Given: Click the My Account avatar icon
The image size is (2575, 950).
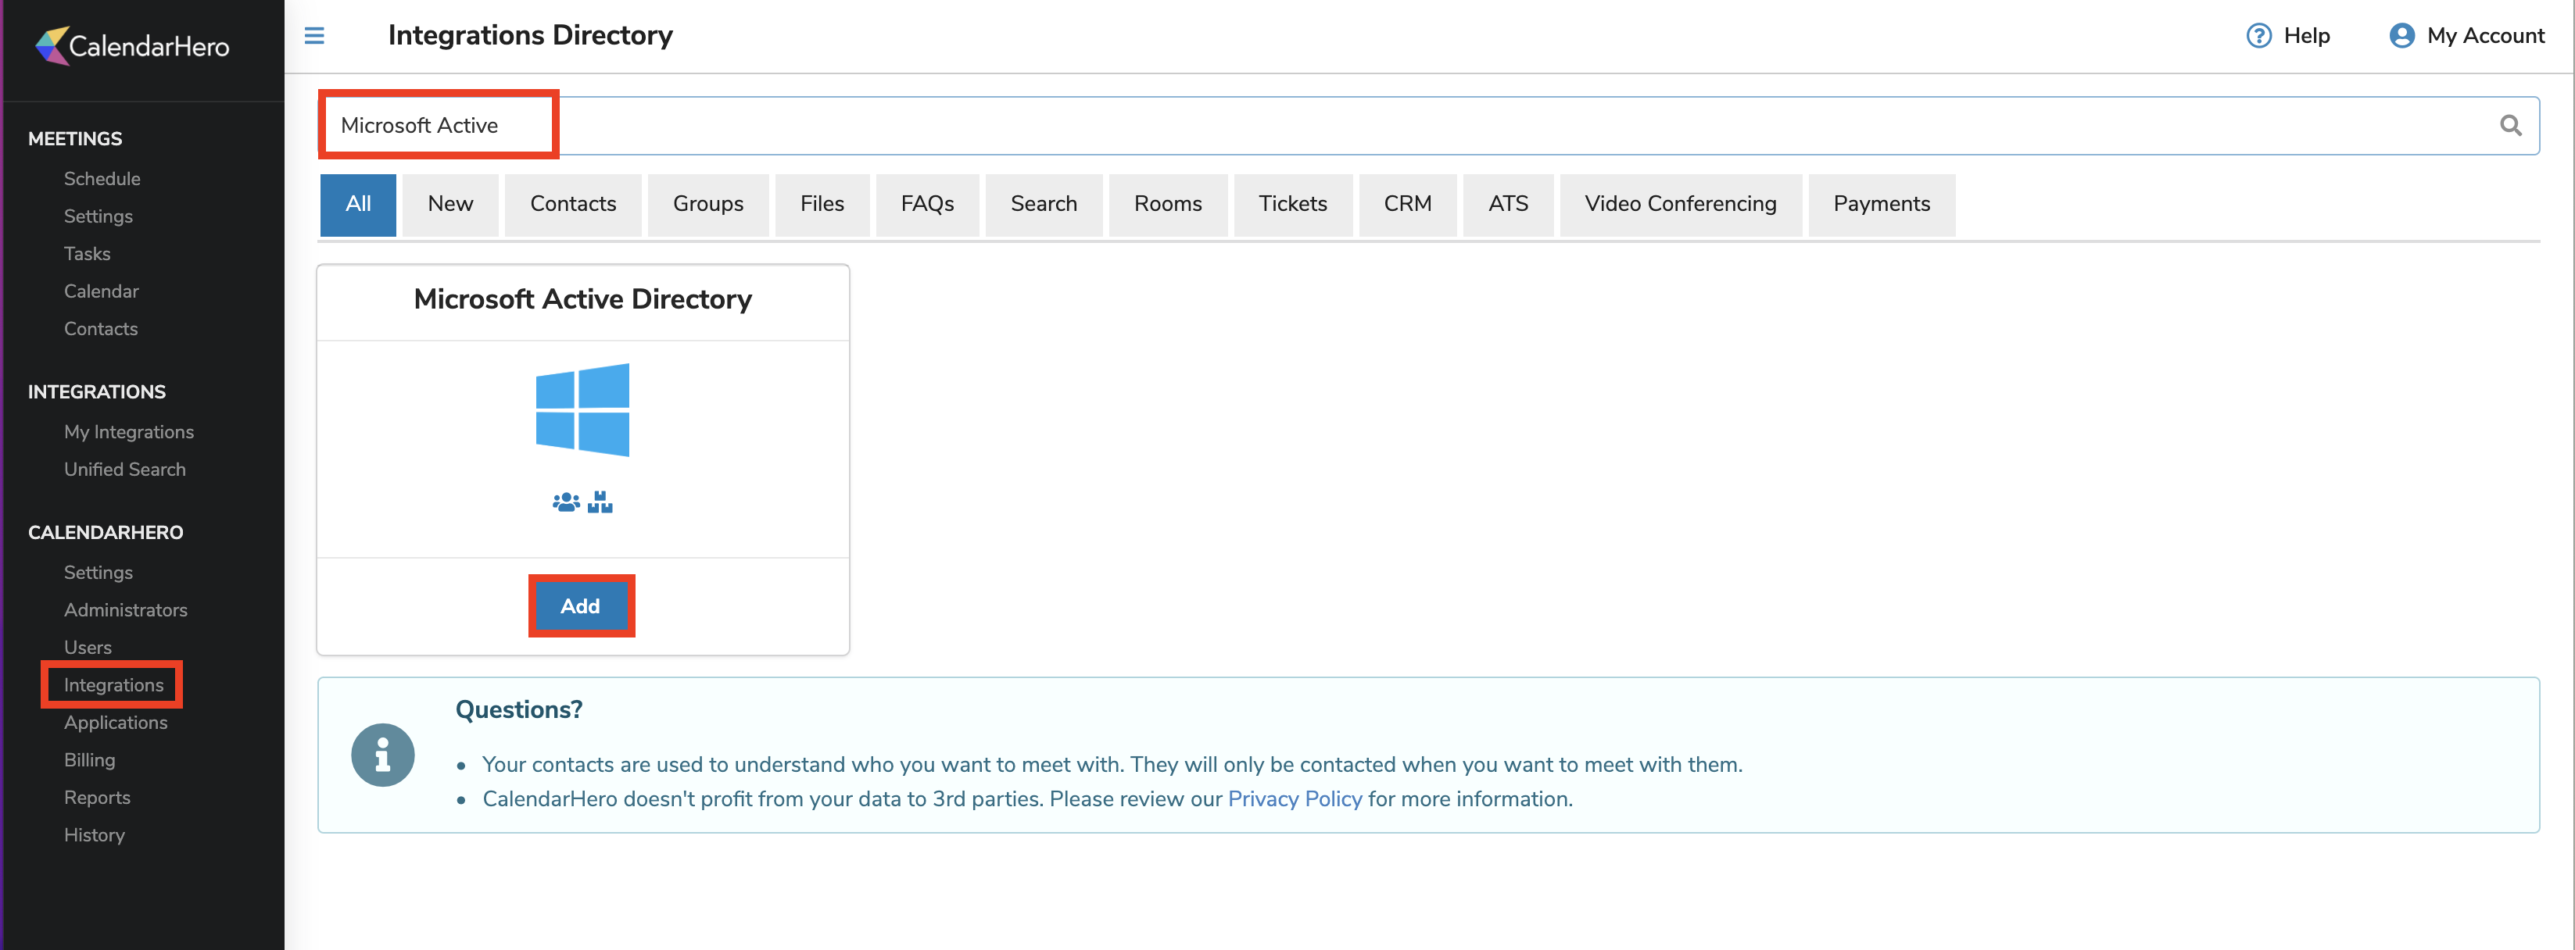Looking at the screenshot, I should pyautogui.click(x=2401, y=36).
